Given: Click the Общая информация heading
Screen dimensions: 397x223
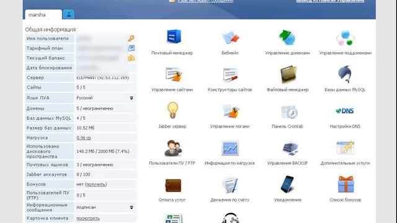Looking at the screenshot, I should [x=50, y=30].
